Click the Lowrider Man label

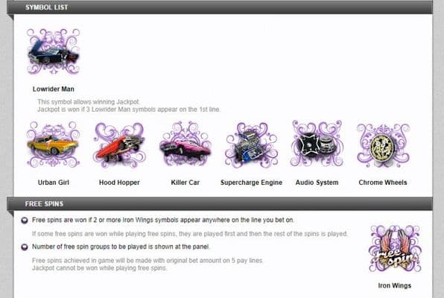coord(53,89)
